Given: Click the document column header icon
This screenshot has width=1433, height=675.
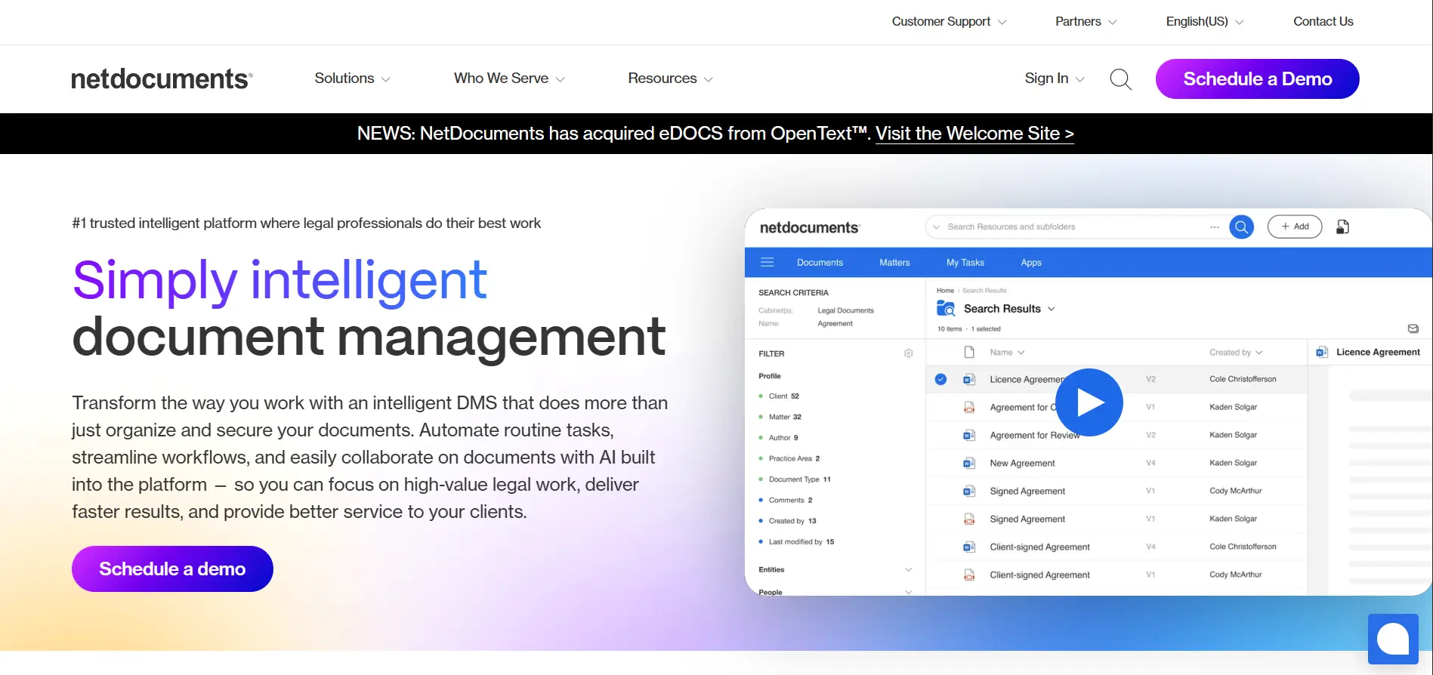Looking at the screenshot, I should point(969,352).
